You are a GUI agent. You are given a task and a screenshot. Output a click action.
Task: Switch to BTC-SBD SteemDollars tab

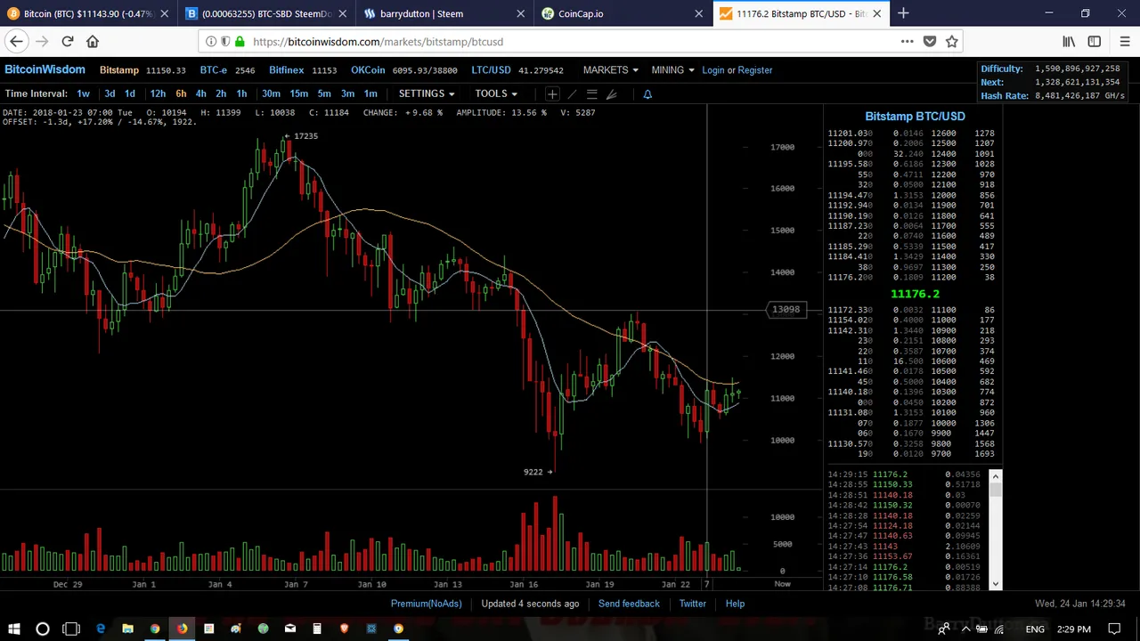[x=266, y=13]
